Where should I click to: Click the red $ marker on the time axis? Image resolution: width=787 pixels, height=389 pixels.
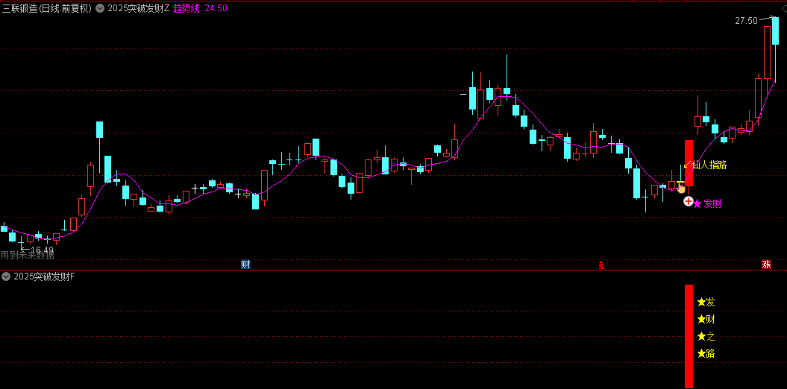pyautogui.click(x=601, y=265)
